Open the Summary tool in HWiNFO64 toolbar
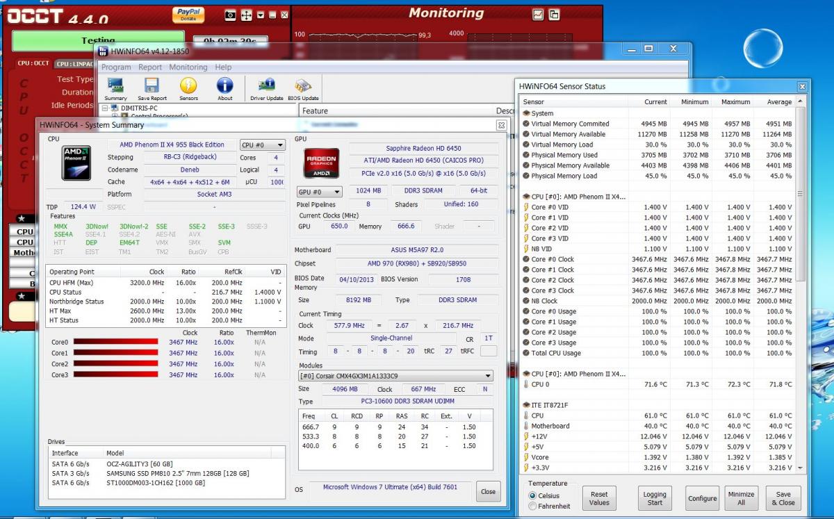Viewport: 834px width, 519px height. [x=116, y=88]
